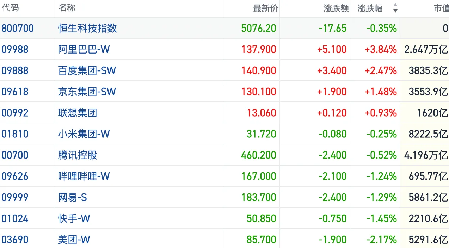449x248 pixels.
Task: Open 阿里巴巴-W stock details
Action: pos(84,49)
